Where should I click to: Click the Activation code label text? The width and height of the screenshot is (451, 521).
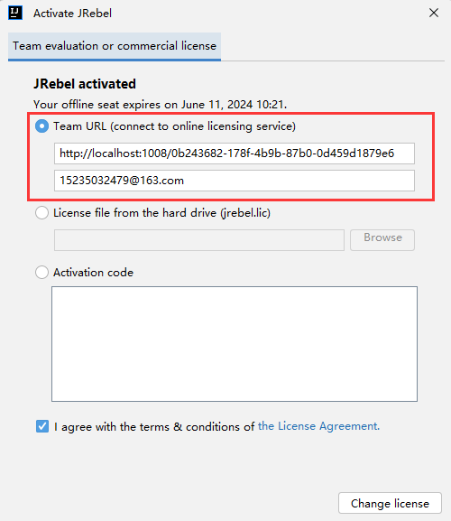click(93, 273)
